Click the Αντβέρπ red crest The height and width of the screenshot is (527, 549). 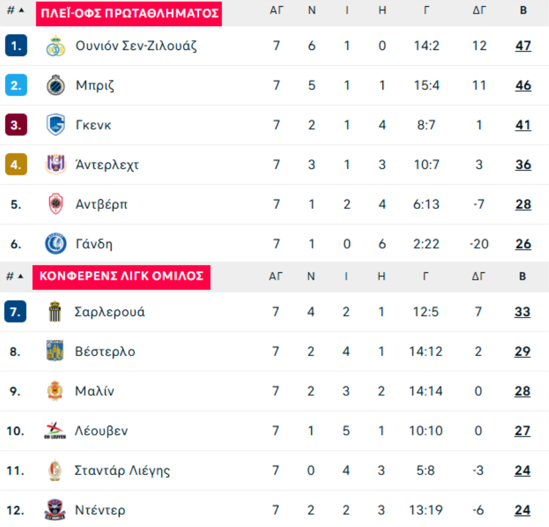pyautogui.click(x=56, y=204)
